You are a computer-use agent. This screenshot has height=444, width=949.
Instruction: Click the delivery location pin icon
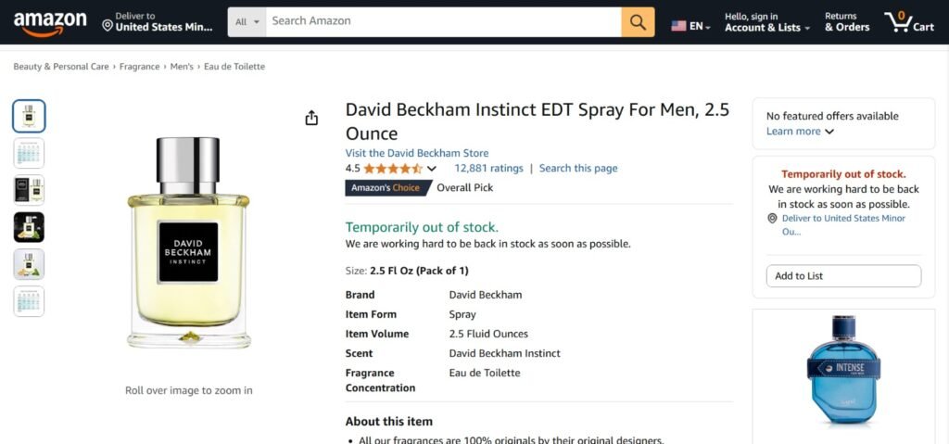(x=108, y=26)
